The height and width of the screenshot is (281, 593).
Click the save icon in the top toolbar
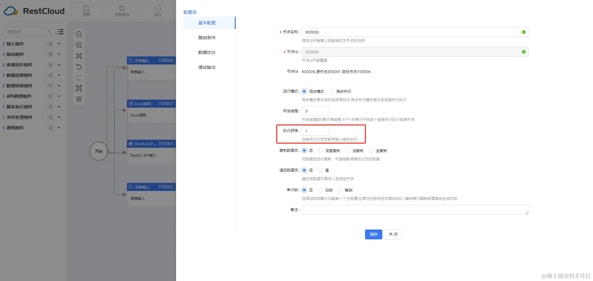pyautogui.click(x=86, y=9)
